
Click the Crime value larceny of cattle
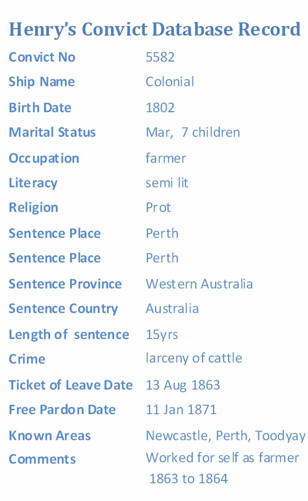(x=194, y=358)
